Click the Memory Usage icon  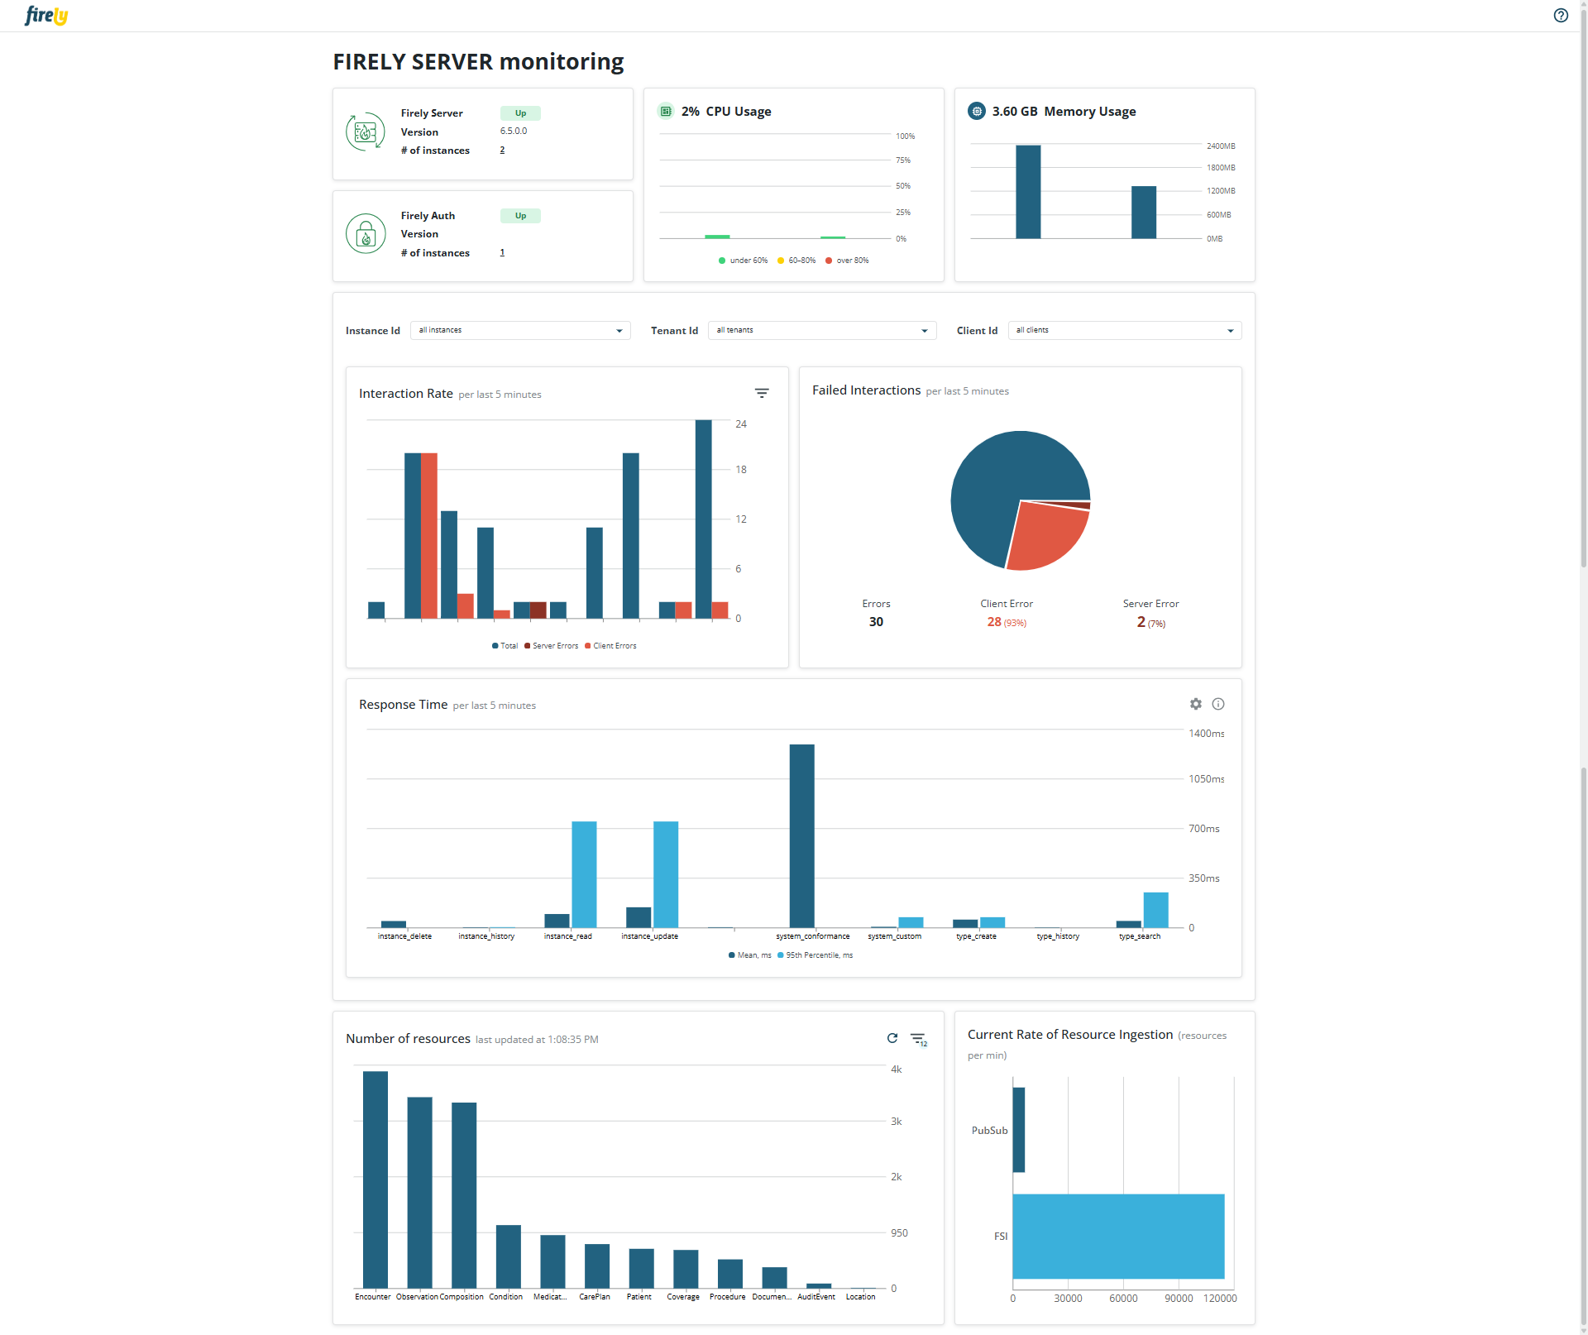click(977, 111)
